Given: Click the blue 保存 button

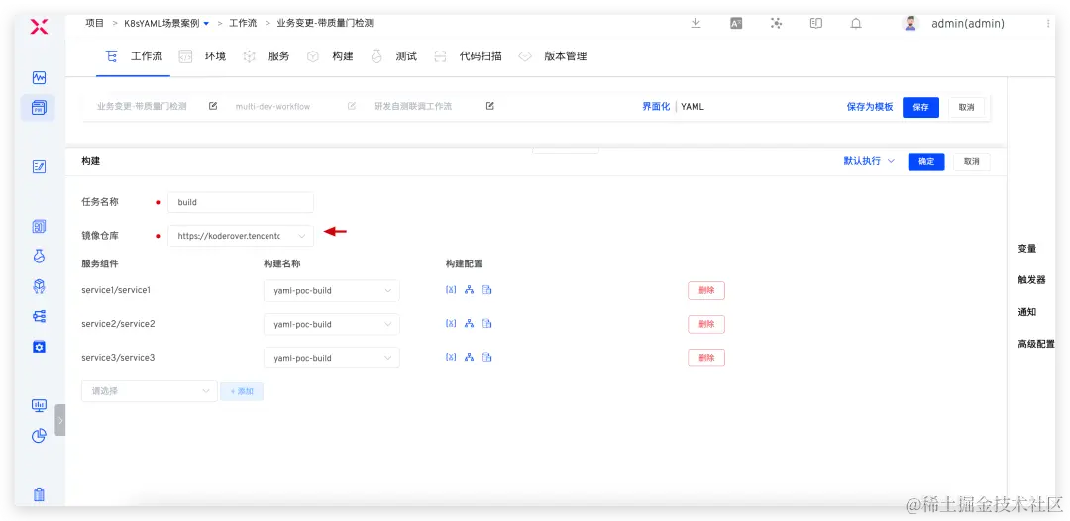Looking at the screenshot, I should (x=920, y=107).
